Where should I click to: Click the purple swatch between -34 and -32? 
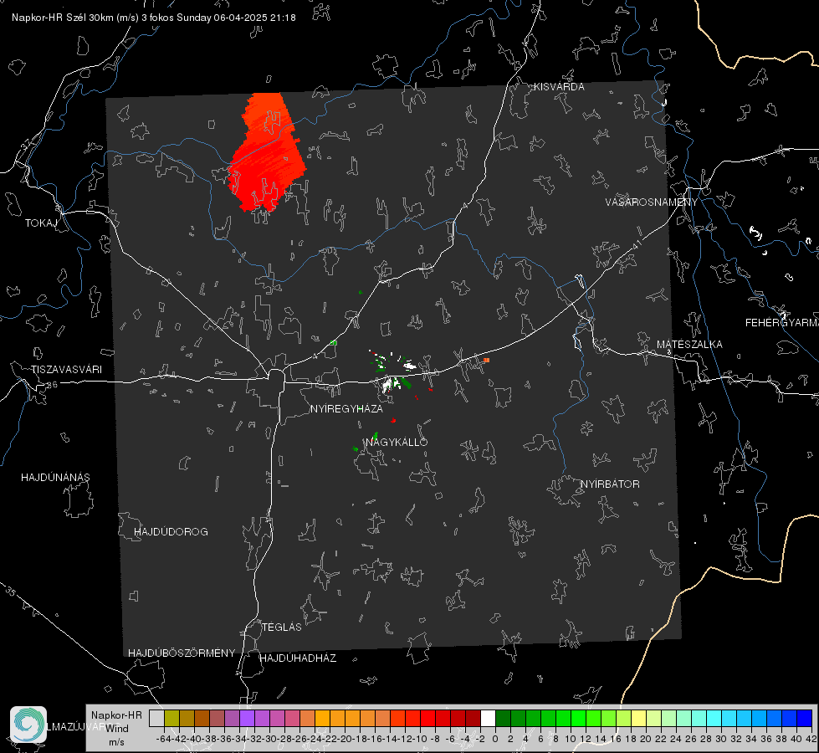click(247, 718)
